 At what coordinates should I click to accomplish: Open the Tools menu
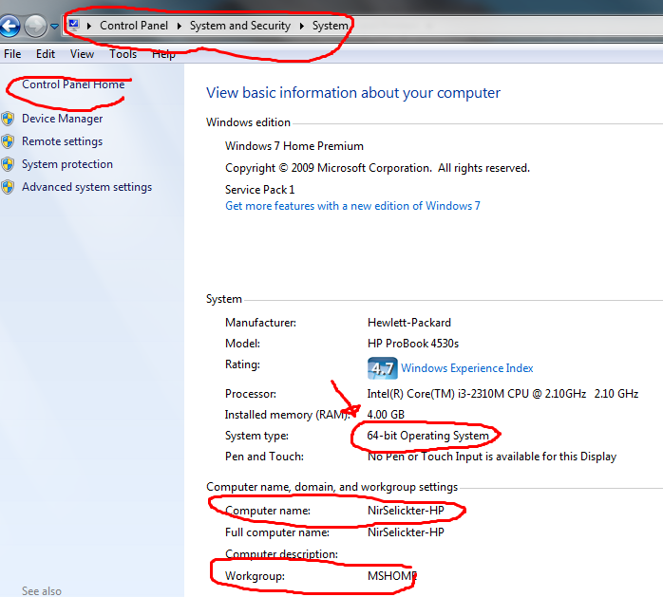(123, 54)
